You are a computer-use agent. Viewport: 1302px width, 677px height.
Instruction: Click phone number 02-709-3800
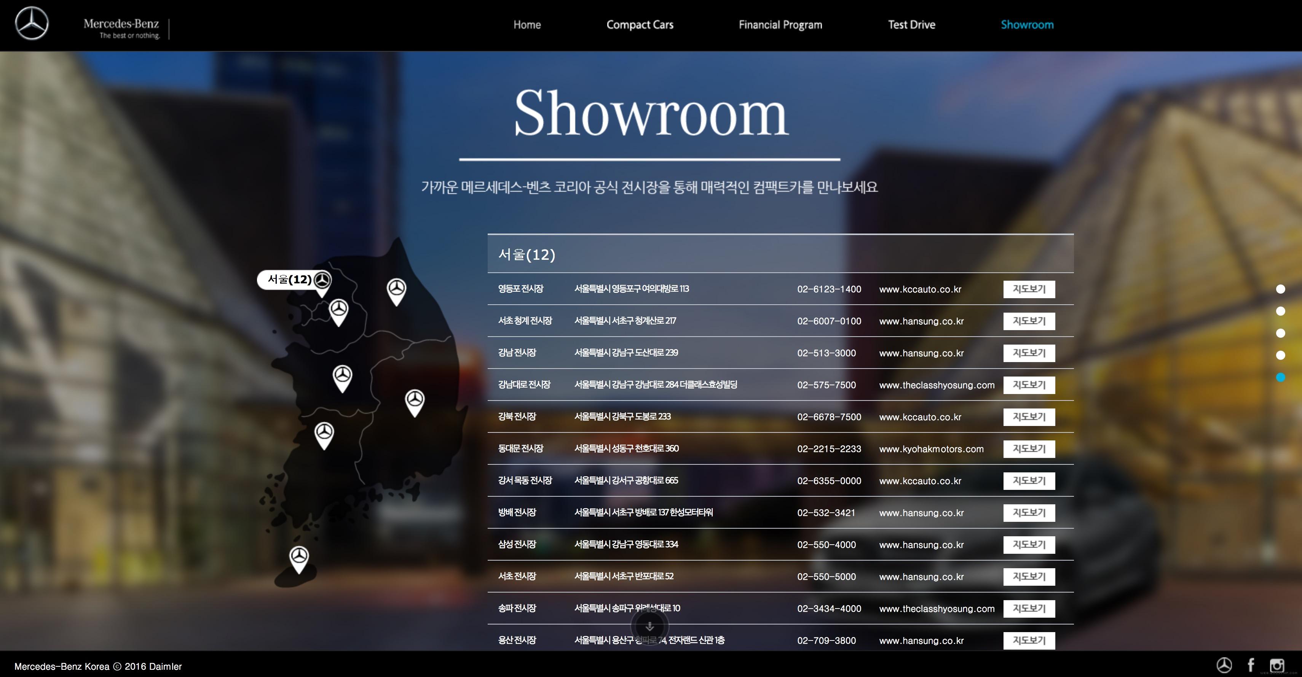click(x=827, y=640)
